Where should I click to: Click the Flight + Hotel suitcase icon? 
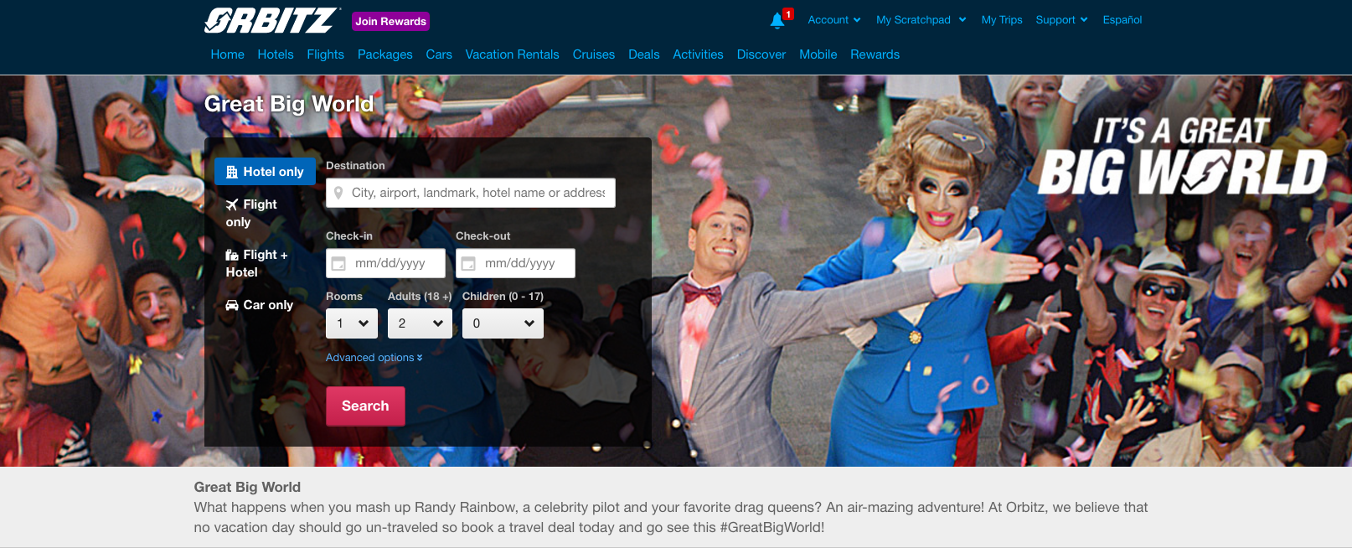232,256
